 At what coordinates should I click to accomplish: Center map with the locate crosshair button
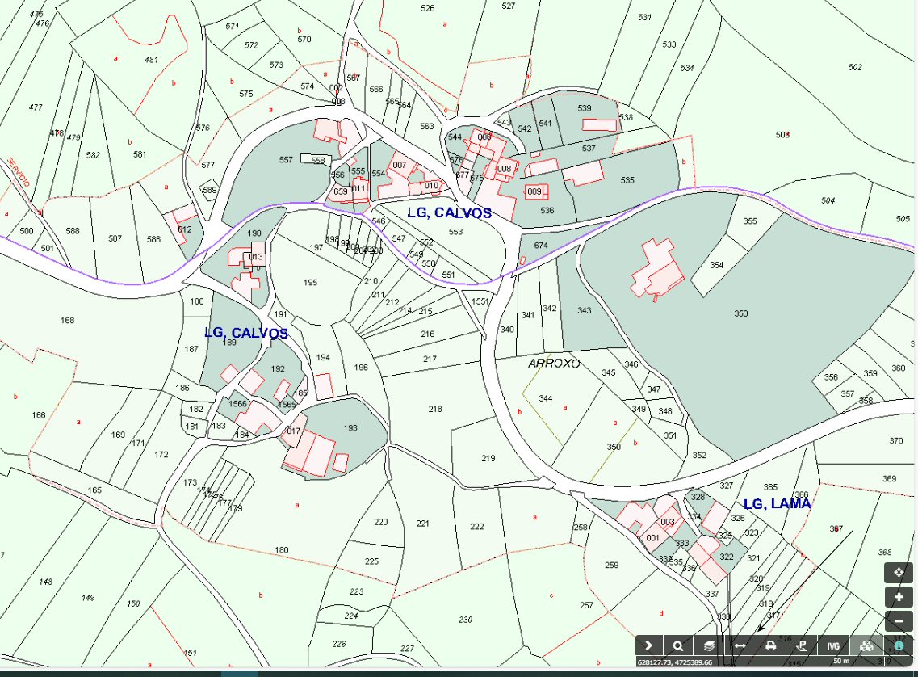899,573
